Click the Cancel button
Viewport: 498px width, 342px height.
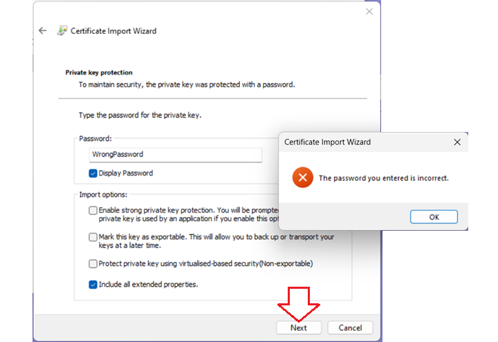350,327
